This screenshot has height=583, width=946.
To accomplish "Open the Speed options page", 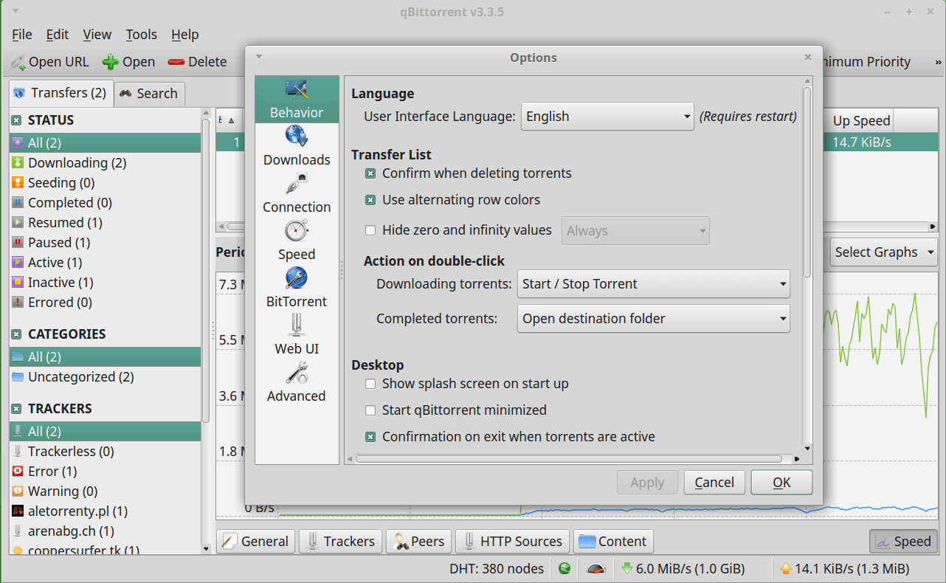I will pyautogui.click(x=297, y=241).
